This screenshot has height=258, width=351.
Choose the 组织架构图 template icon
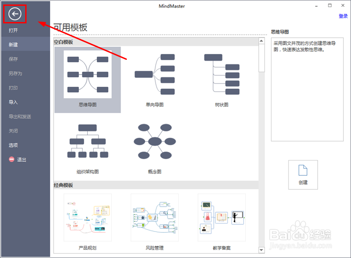click(x=88, y=141)
